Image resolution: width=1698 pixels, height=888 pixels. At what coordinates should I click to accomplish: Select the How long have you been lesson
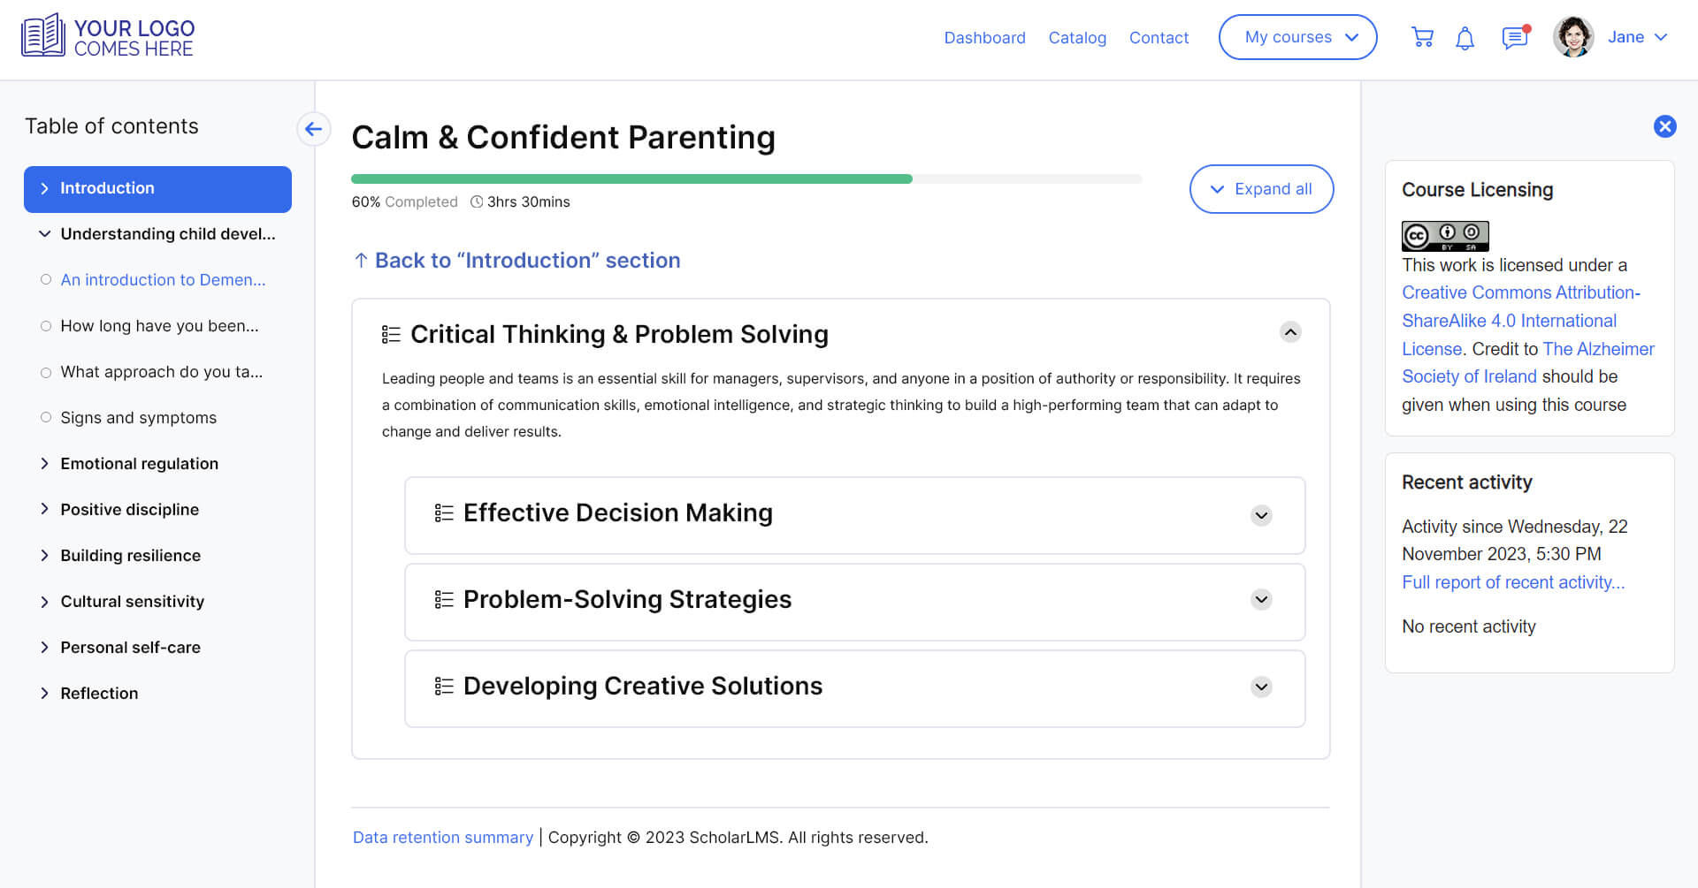157,325
